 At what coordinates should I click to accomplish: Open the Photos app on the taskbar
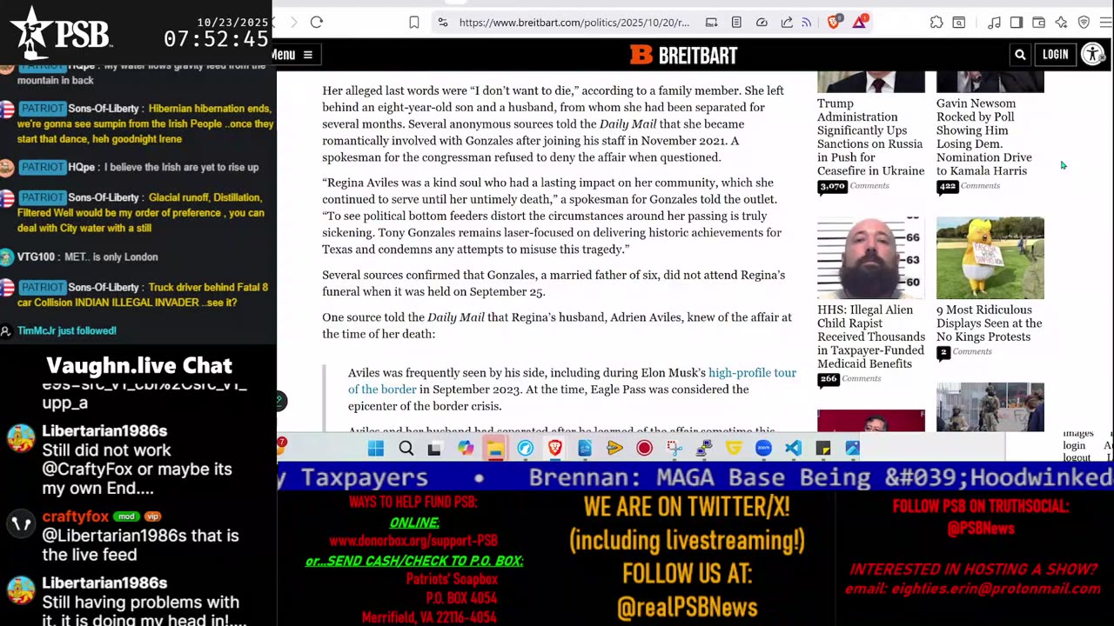pos(853,449)
